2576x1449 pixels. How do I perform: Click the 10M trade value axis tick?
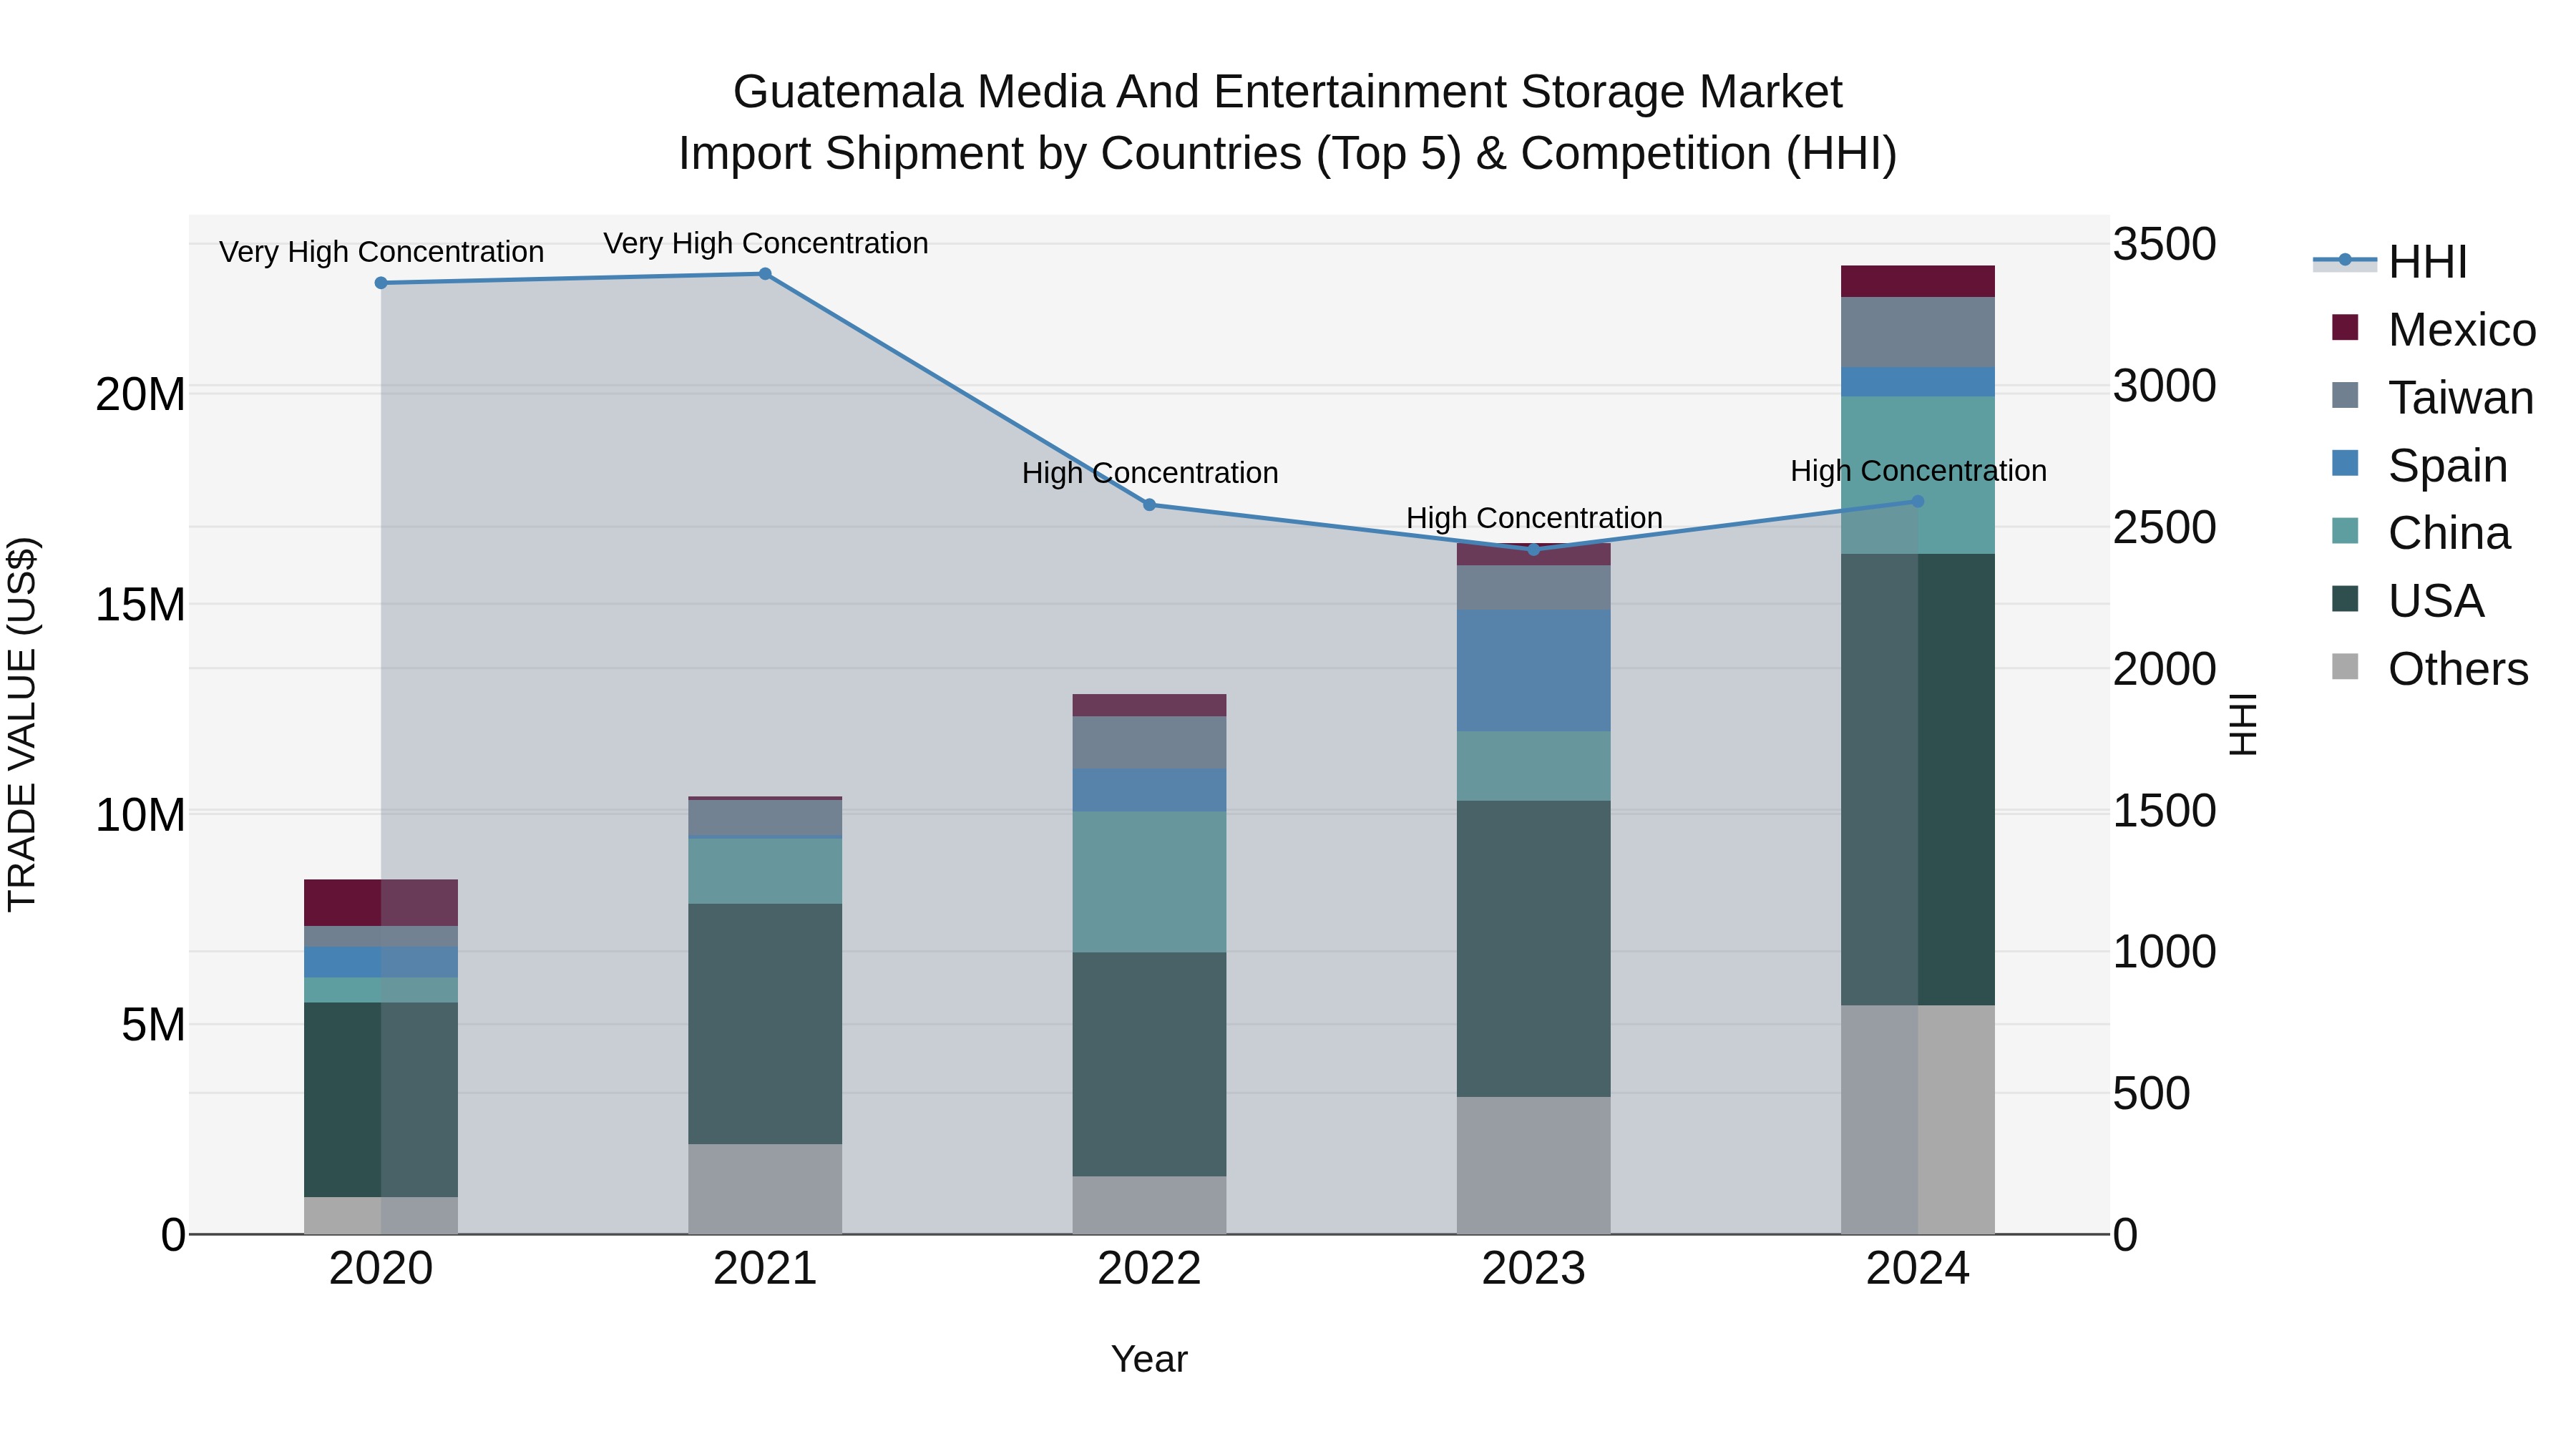point(140,815)
